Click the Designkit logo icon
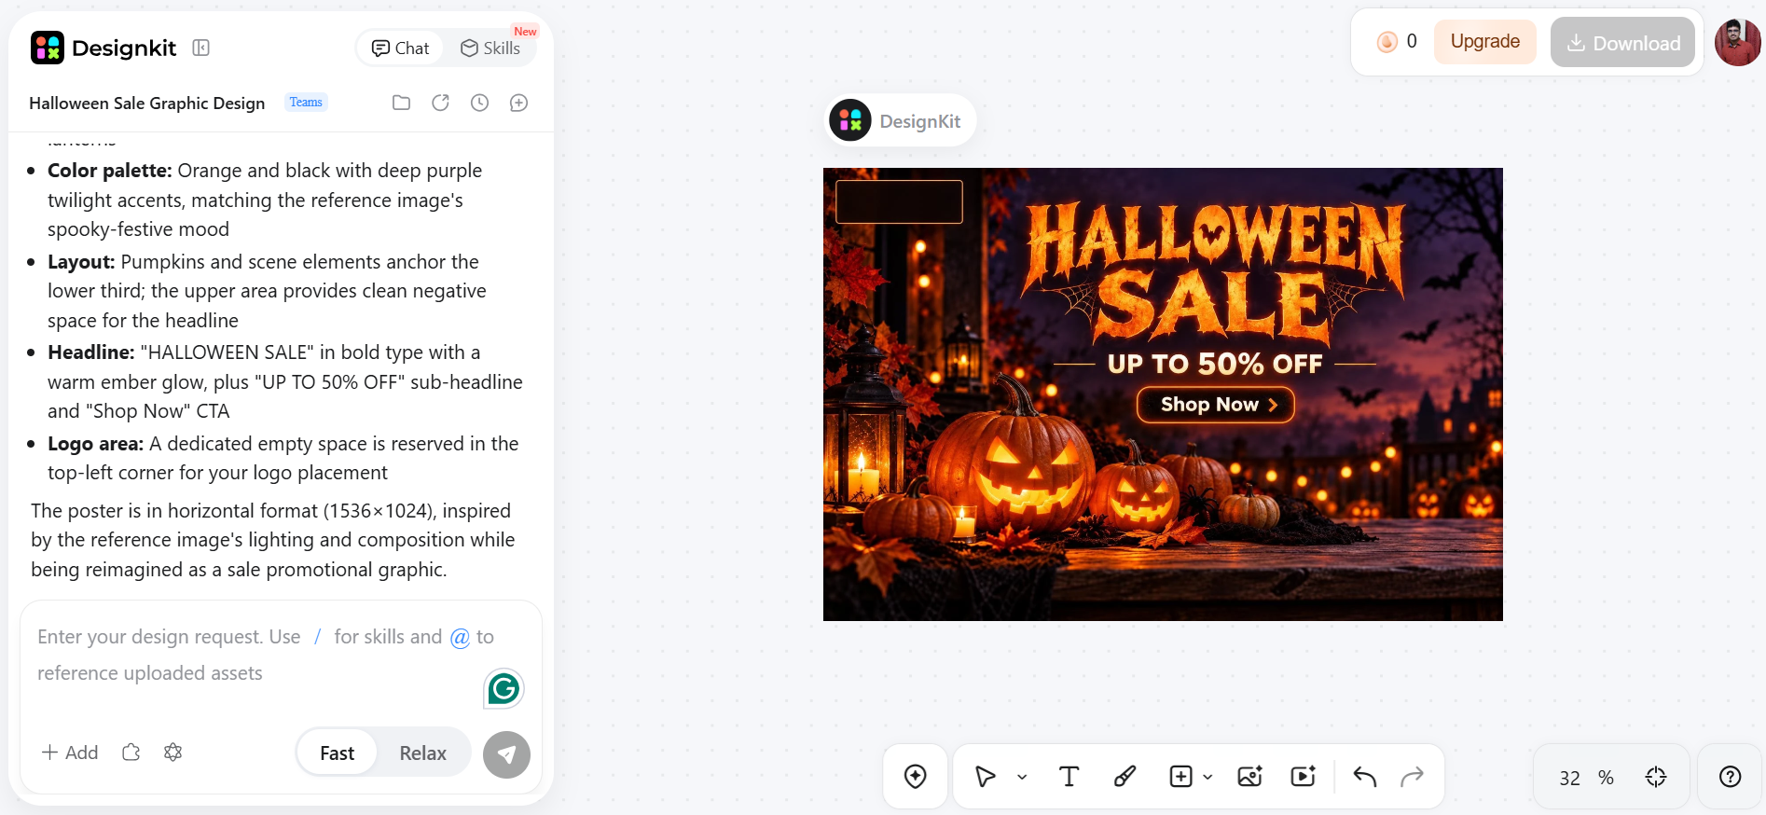 [48, 48]
